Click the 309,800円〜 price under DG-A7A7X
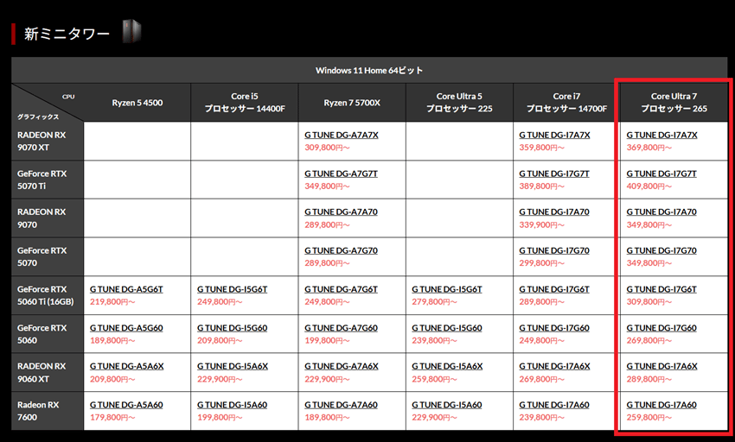 (x=327, y=148)
